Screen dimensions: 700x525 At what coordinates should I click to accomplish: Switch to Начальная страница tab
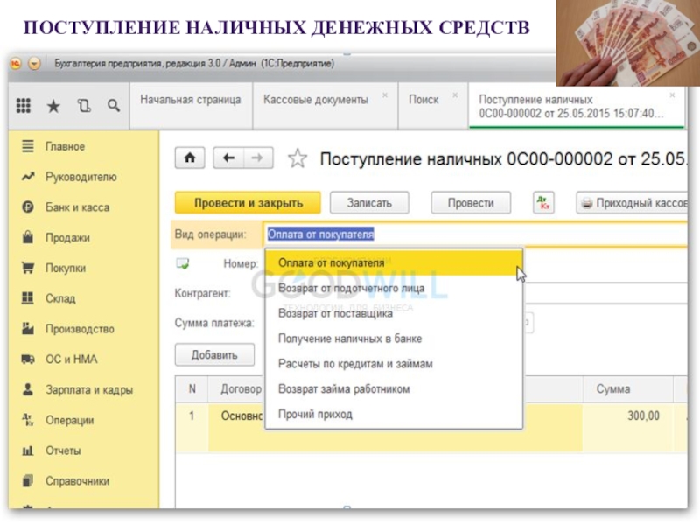pyautogui.click(x=190, y=100)
